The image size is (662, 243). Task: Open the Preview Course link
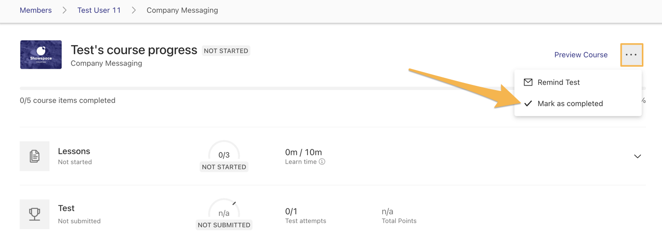[x=581, y=55]
